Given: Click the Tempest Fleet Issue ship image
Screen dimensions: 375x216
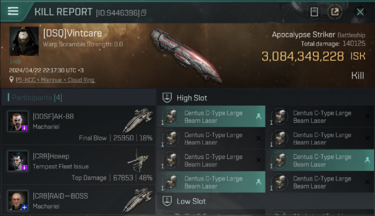Looking at the screenshot, I should tap(138, 160).
